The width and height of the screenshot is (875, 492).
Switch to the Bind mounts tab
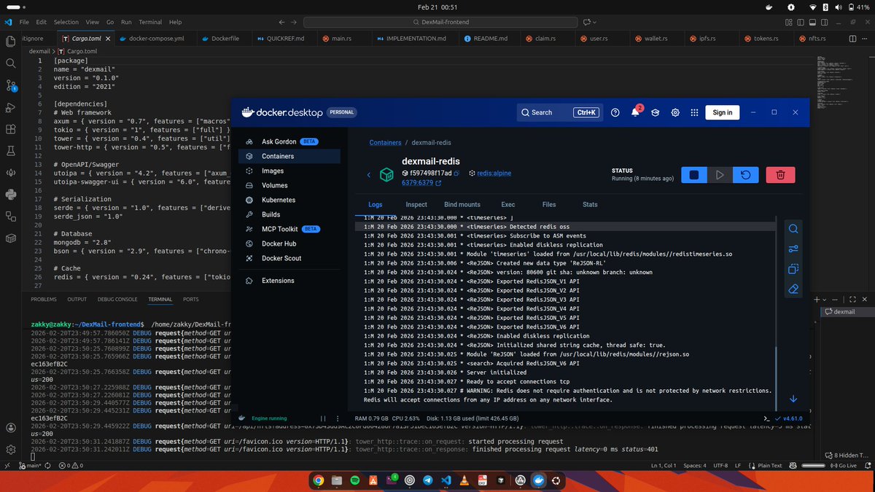(462, 205)
